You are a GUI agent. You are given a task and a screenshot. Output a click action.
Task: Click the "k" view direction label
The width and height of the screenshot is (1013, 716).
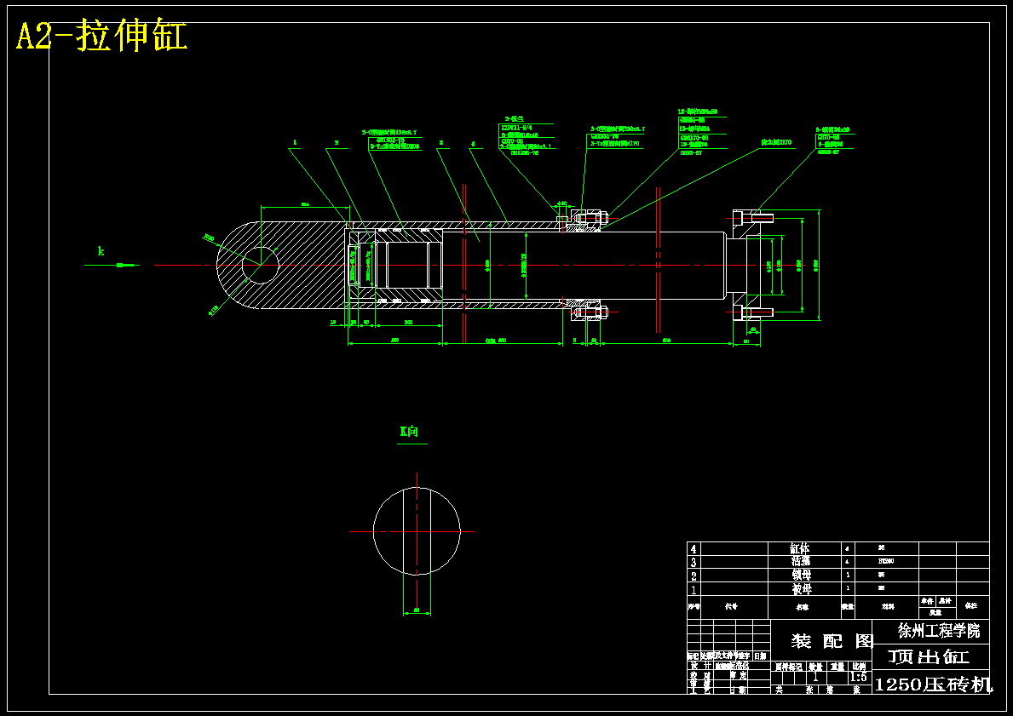point(101,251)
